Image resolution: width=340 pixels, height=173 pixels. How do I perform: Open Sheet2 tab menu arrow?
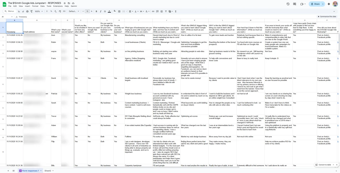pos(53,171)
